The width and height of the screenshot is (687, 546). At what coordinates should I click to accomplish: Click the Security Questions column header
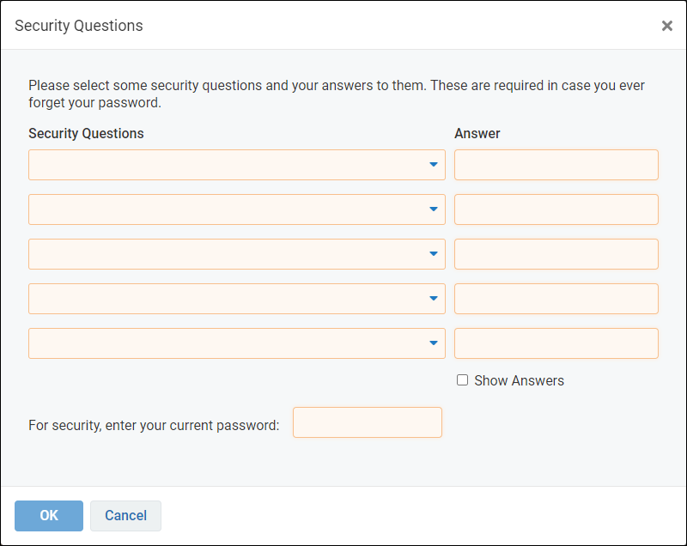pos(87,133)
